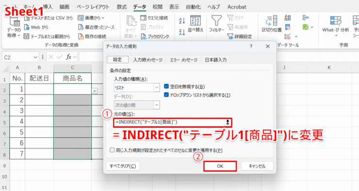Click the dialog's ? help icon
Viewport: 359px width, 191px height.
pos(251,47)
